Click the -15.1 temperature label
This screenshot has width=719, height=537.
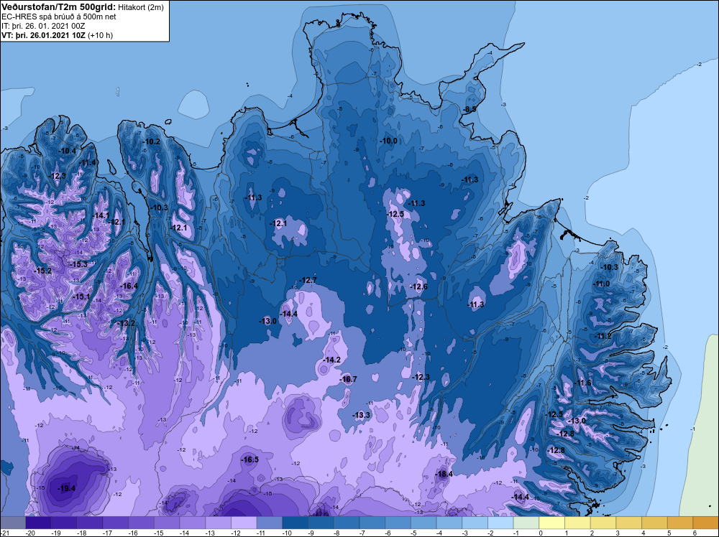tap(82, 296)
